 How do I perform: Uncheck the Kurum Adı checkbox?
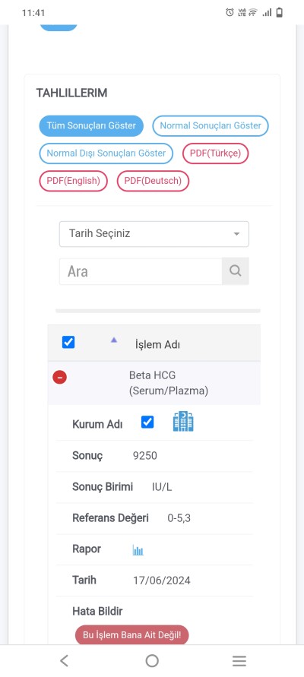[x=147, y=422]
